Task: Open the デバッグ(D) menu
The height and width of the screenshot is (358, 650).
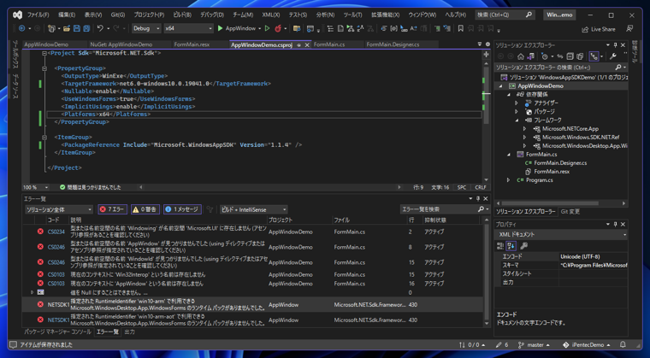Action: pyautogui.click(x=212, y=15)
